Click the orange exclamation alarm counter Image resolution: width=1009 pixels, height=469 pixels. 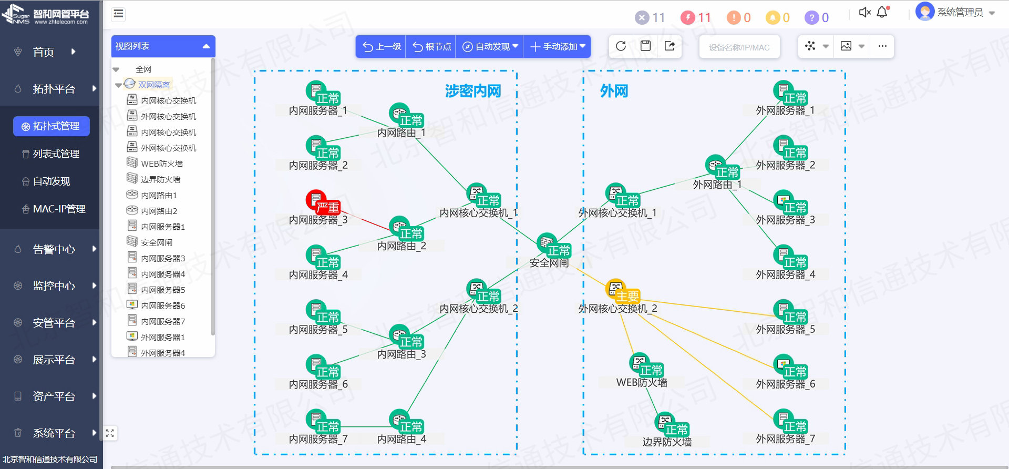point(738,18)
